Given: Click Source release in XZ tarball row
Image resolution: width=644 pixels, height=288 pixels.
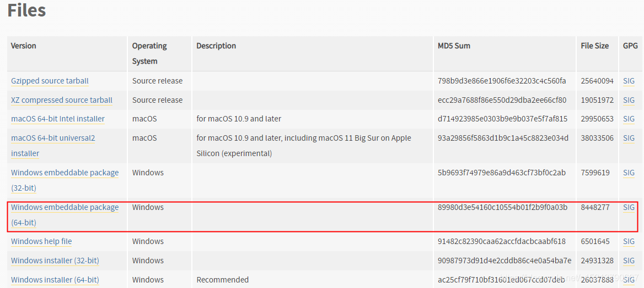Looking at the screenshot, I should click(157, 100).
